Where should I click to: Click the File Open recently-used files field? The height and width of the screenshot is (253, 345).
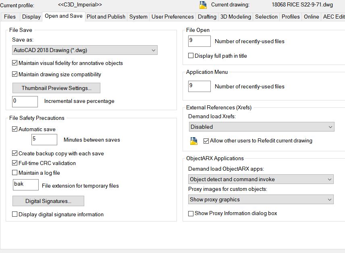point(200,41)
